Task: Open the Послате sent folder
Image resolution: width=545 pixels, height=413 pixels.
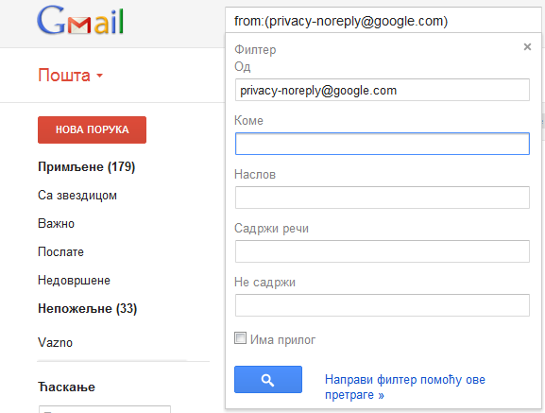Action: click(60, 252)
